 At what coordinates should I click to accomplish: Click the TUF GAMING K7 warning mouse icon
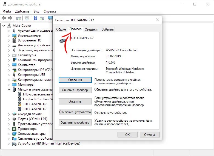(x=20, y=104)
